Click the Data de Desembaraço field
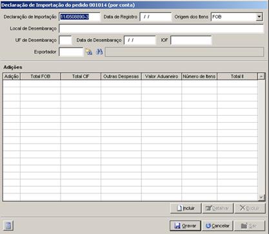This screenshot has width=269, height=234. pos(139,40)
